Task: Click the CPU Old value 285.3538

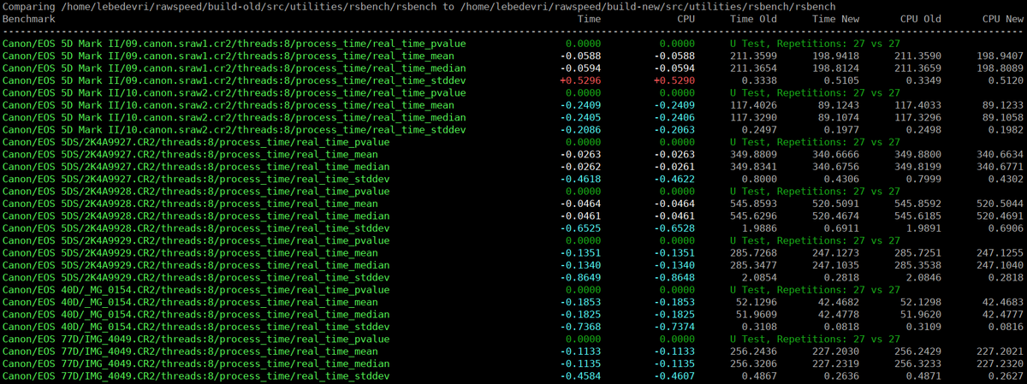Action: [917, 265]
